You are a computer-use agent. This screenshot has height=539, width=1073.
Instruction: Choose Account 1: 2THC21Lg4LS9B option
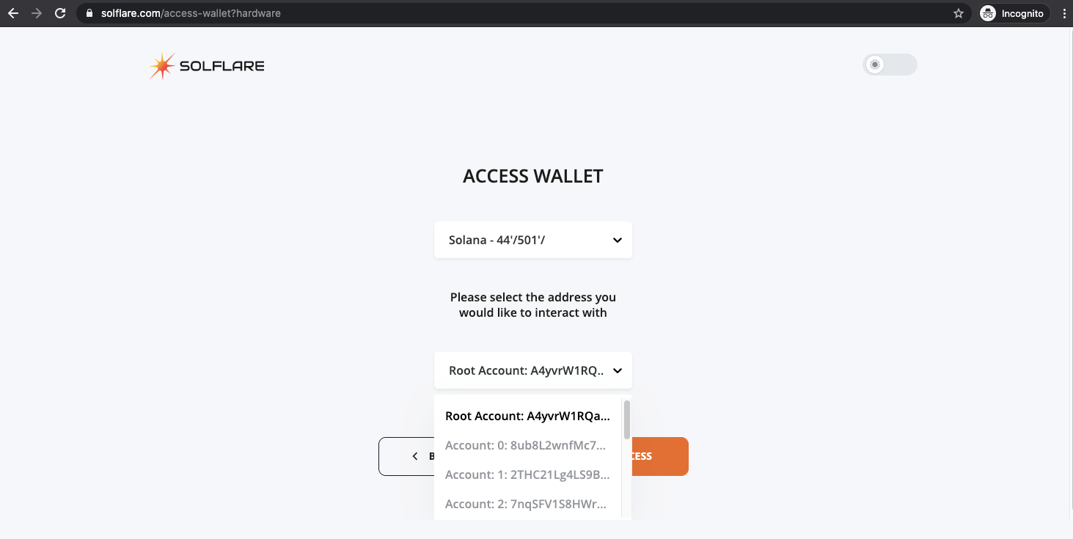527,474
